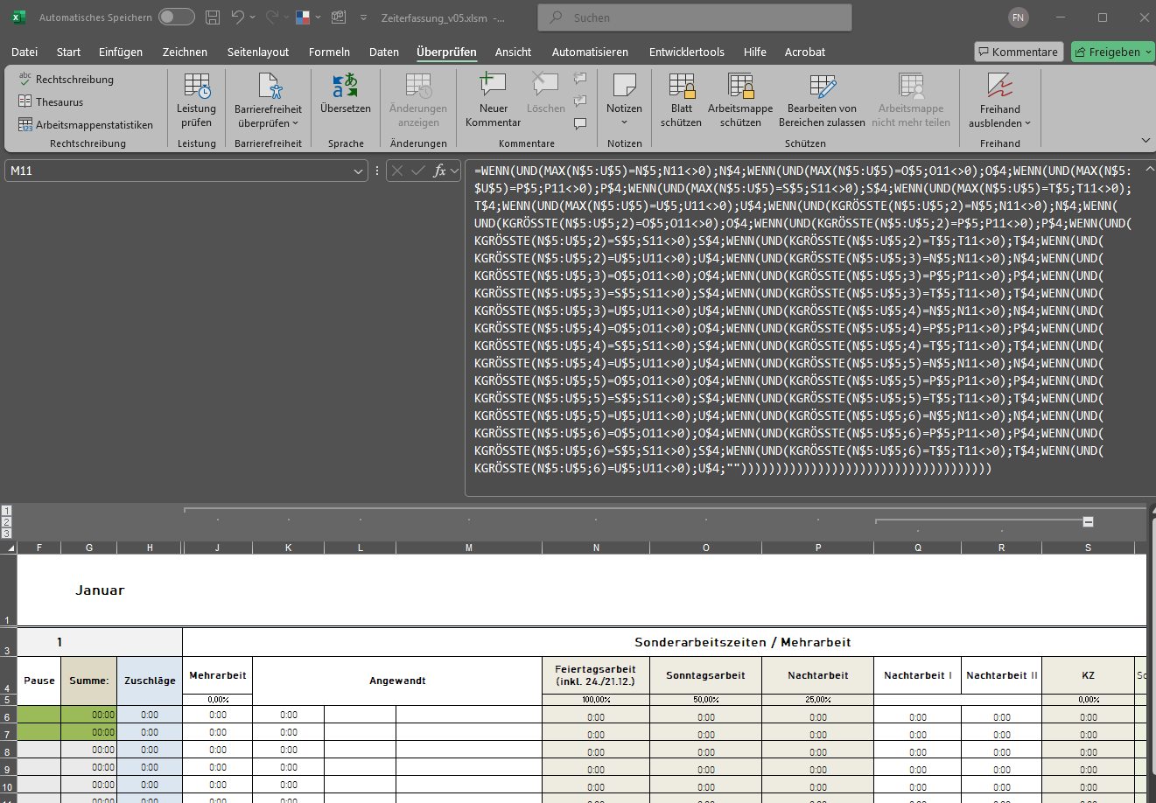
Task: Open the Automatisieren tab
Action: [590, 52]
